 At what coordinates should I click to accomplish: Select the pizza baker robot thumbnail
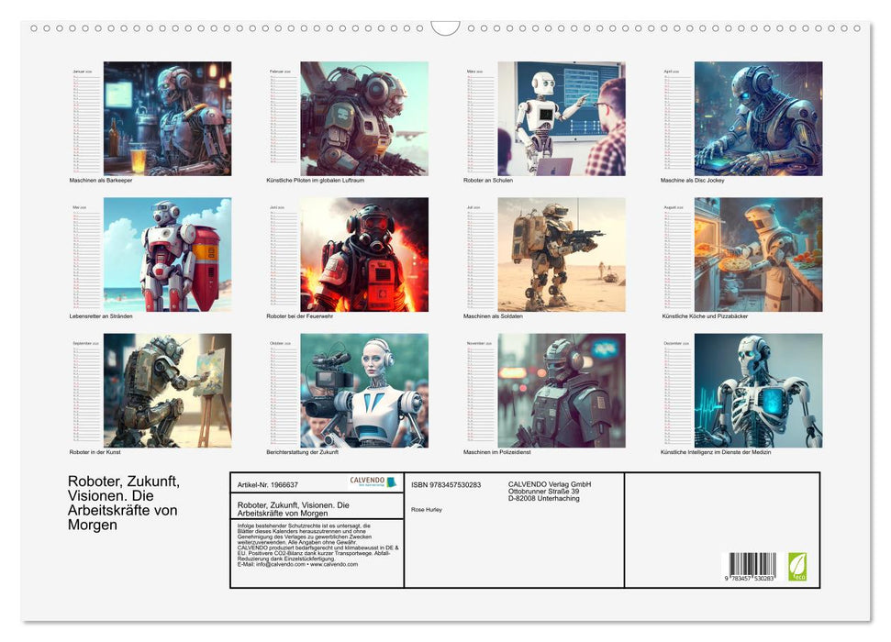point(758,254)
